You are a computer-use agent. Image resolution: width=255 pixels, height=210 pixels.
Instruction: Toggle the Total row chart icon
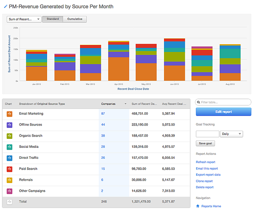pos(9,202)
